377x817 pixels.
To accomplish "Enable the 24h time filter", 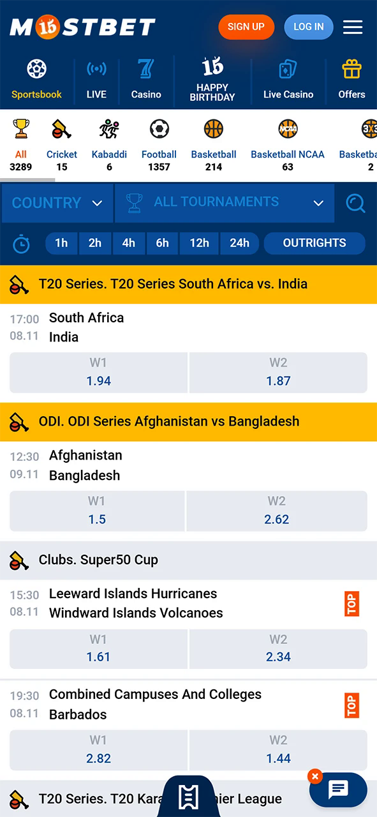I will pyautogui.click(x=239, y=243).
